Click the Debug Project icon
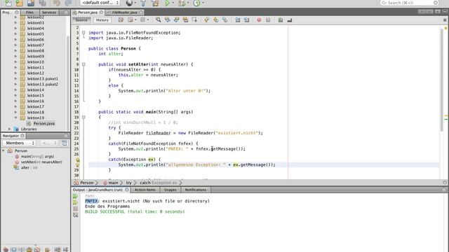Image resolution: width=449 pixels, height=252 pixels. pyautogui.click(x=182, y=3)
